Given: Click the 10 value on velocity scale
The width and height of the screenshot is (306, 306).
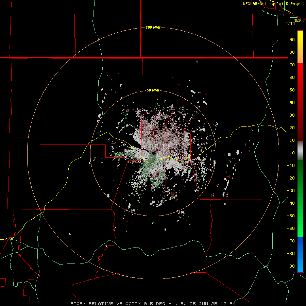Looking at the screenshot, I should coord(292,140).
